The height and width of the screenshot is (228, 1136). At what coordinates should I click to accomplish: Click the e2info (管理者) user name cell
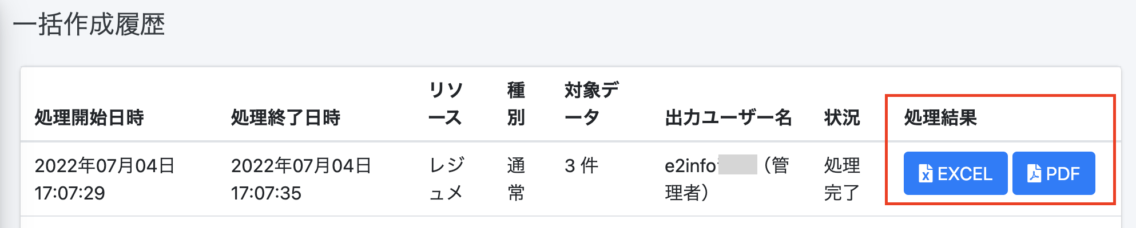click(726, 179)
